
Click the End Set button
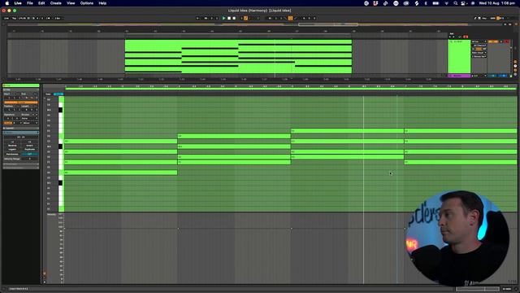tap(35, 94)
